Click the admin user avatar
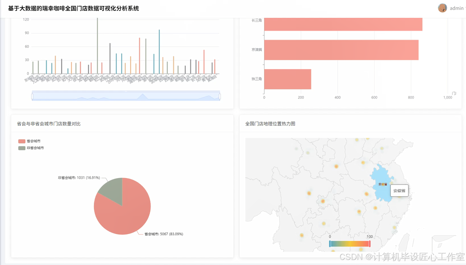This screenshot has width=466, height=265. [x=442, y=8]
